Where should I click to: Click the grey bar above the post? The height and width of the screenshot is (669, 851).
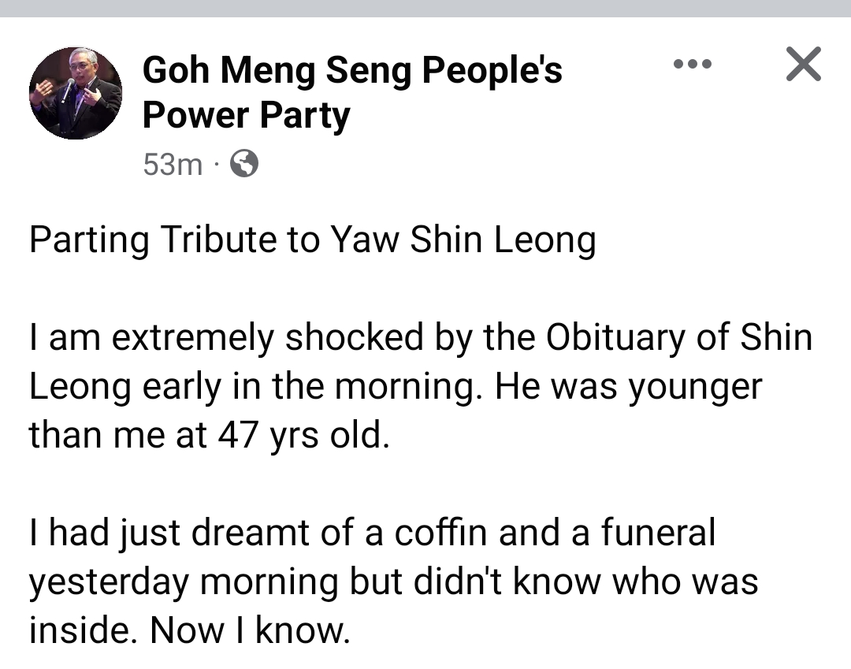(x=425, y=8)
